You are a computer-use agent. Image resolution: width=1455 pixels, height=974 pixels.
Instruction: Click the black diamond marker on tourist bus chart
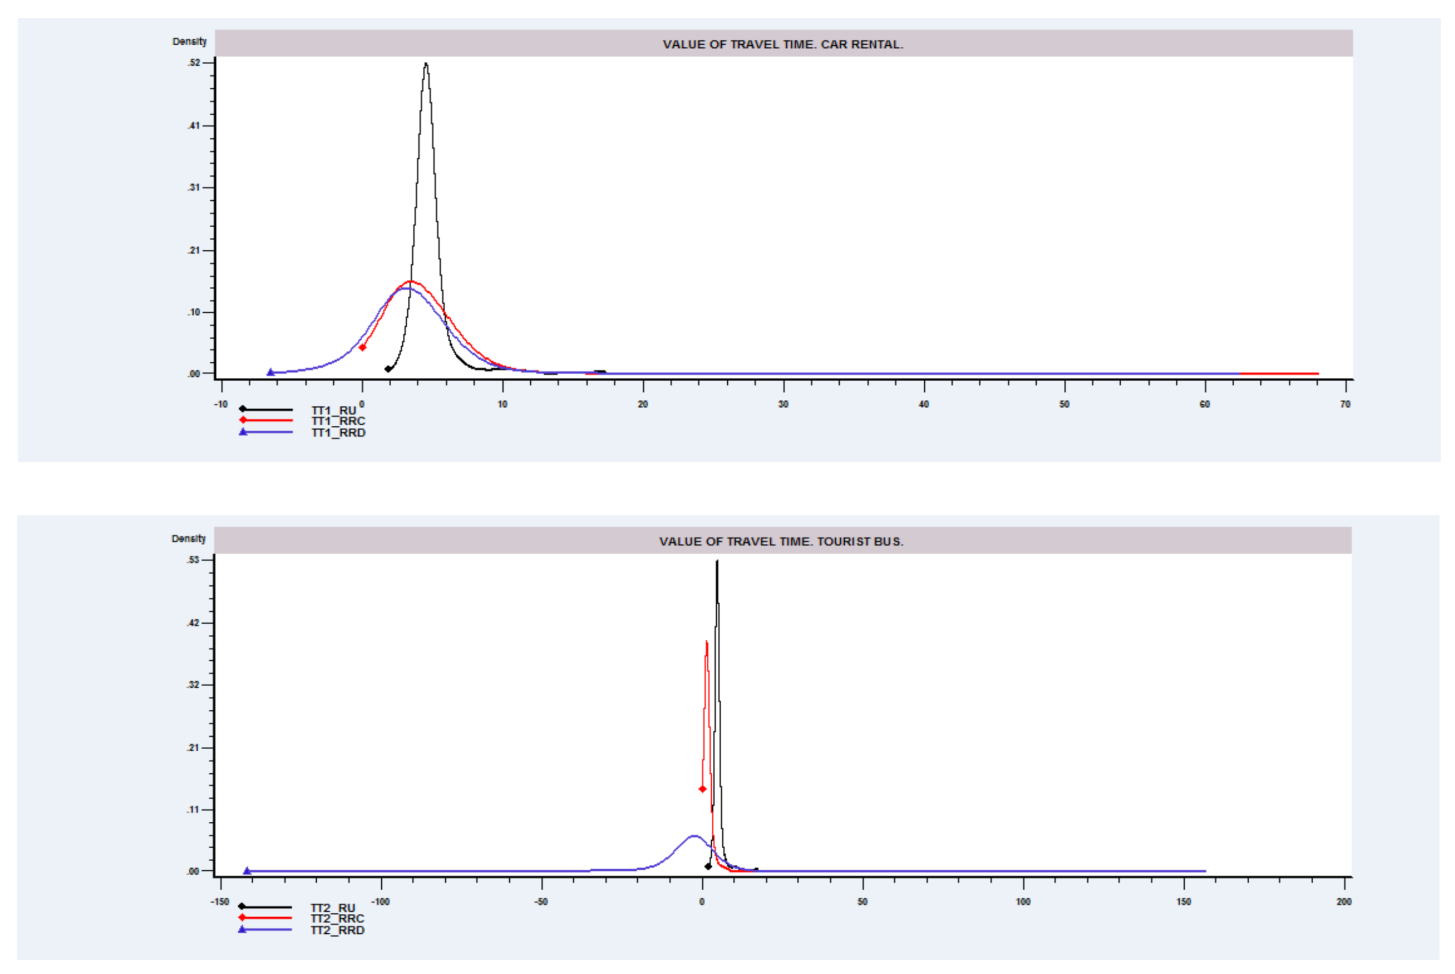tap(707, 866)
